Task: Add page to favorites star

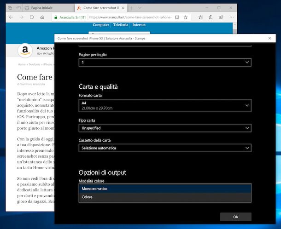Action: pyautogui.click(x=186, y=17)
